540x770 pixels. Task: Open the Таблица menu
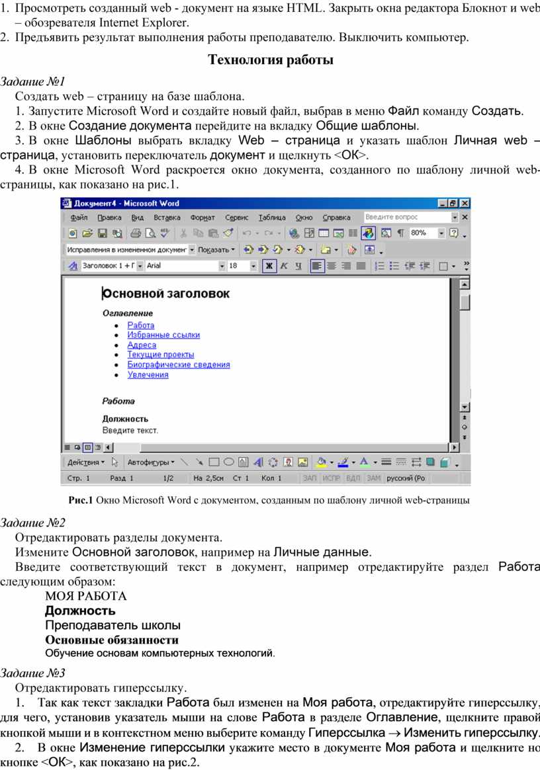tap(272, 217)
